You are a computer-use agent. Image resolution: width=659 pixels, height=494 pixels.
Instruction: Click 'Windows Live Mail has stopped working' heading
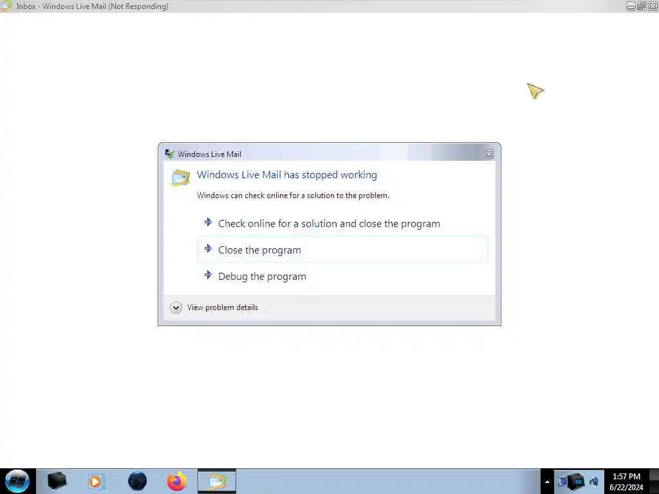click(287, 175)
